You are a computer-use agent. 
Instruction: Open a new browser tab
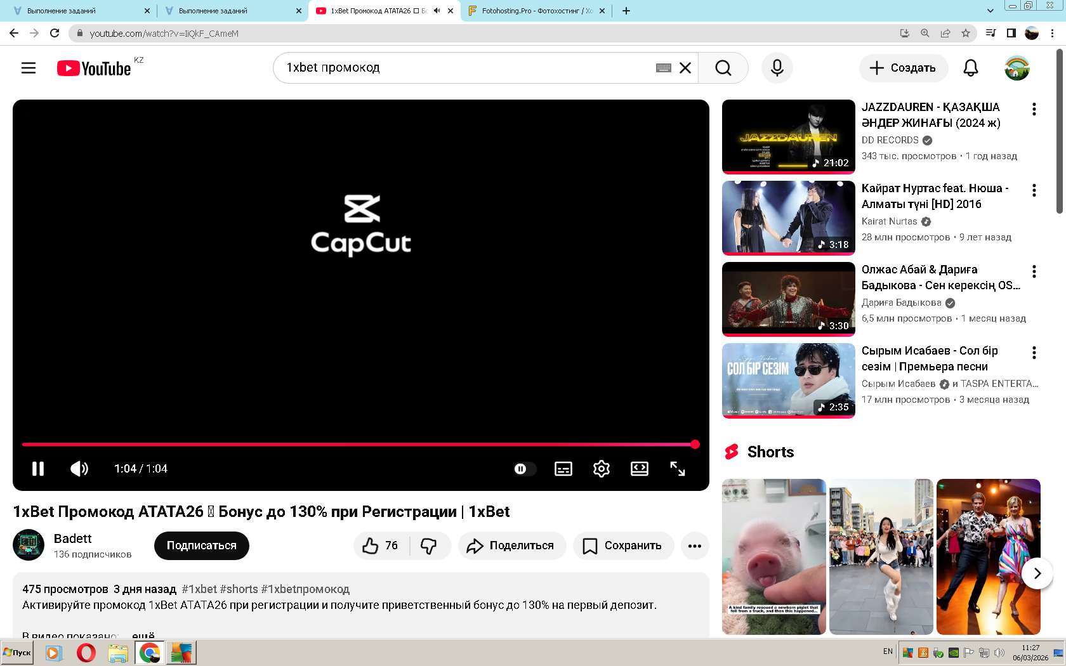point(626,11)
